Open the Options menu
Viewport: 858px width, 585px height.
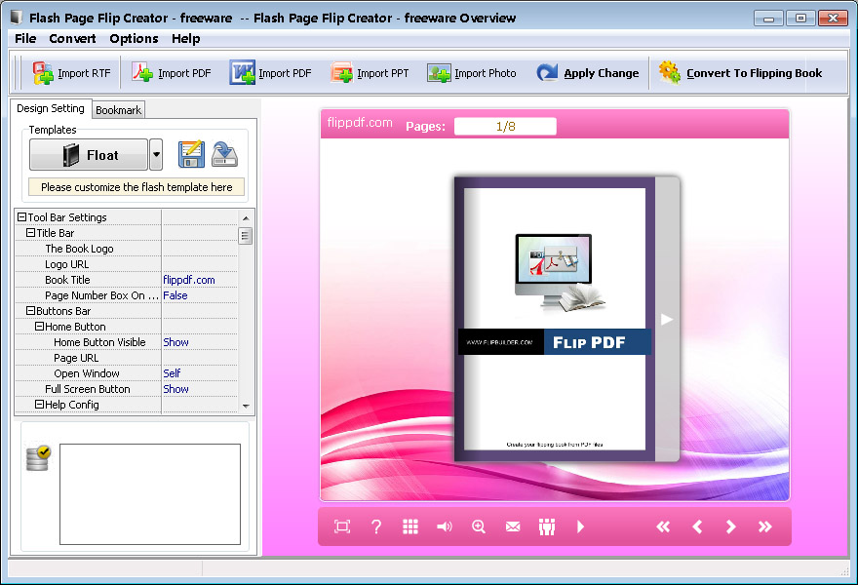pos(134,39)
